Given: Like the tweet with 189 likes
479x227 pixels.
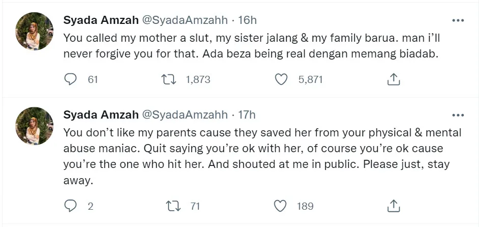Looking at the screenshot, I should point(280,206).
